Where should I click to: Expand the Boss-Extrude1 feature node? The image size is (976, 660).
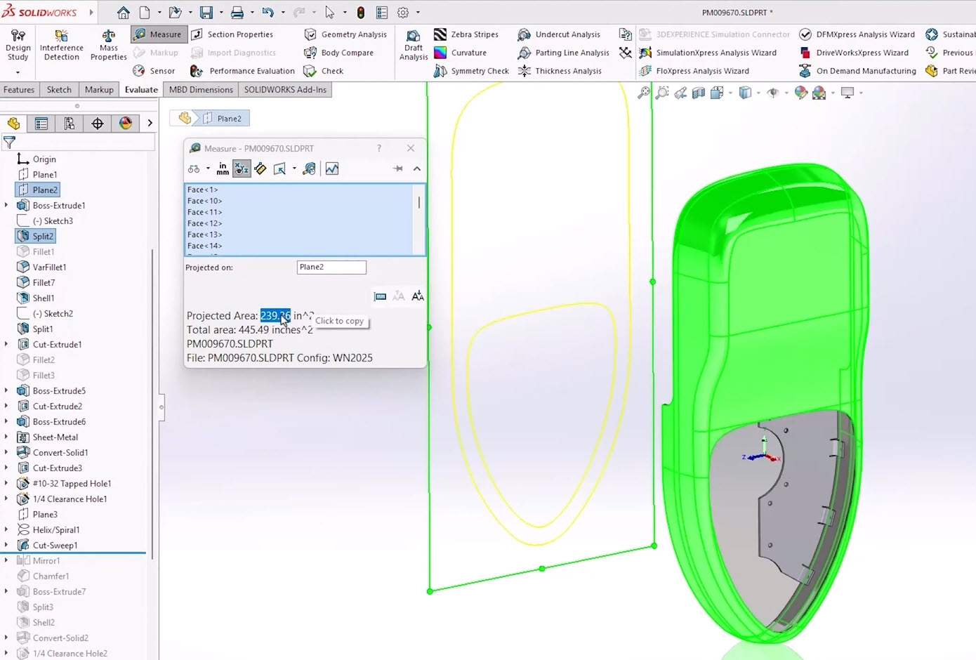pos(6,206)
